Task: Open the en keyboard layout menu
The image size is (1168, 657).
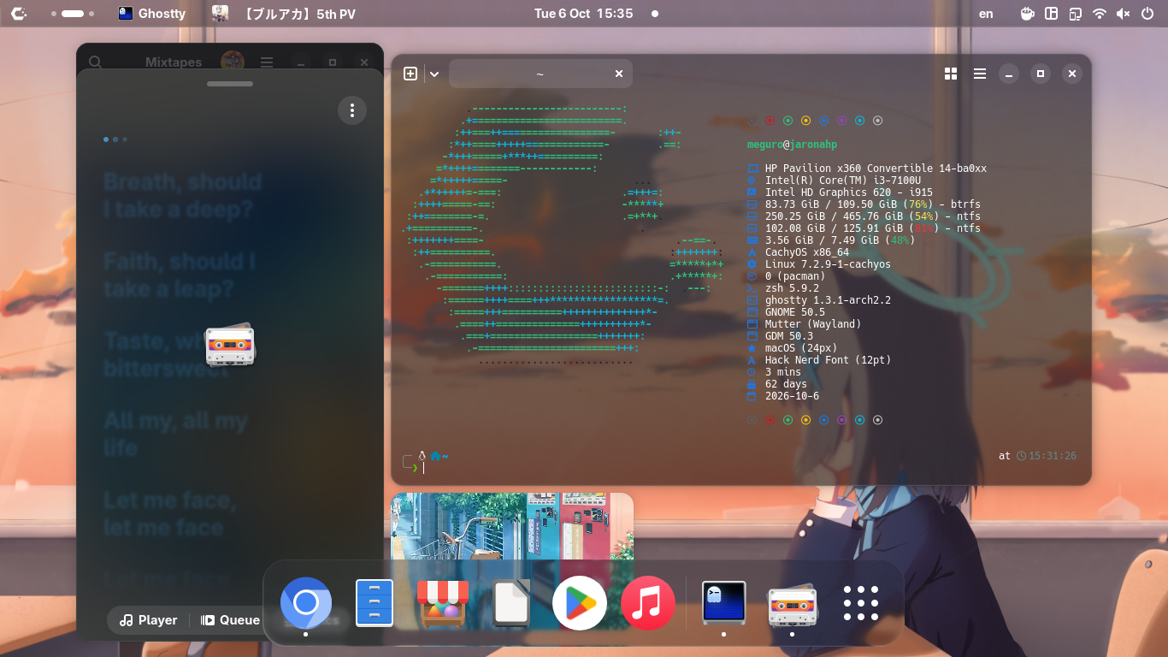Action: [x=986, y=14]
